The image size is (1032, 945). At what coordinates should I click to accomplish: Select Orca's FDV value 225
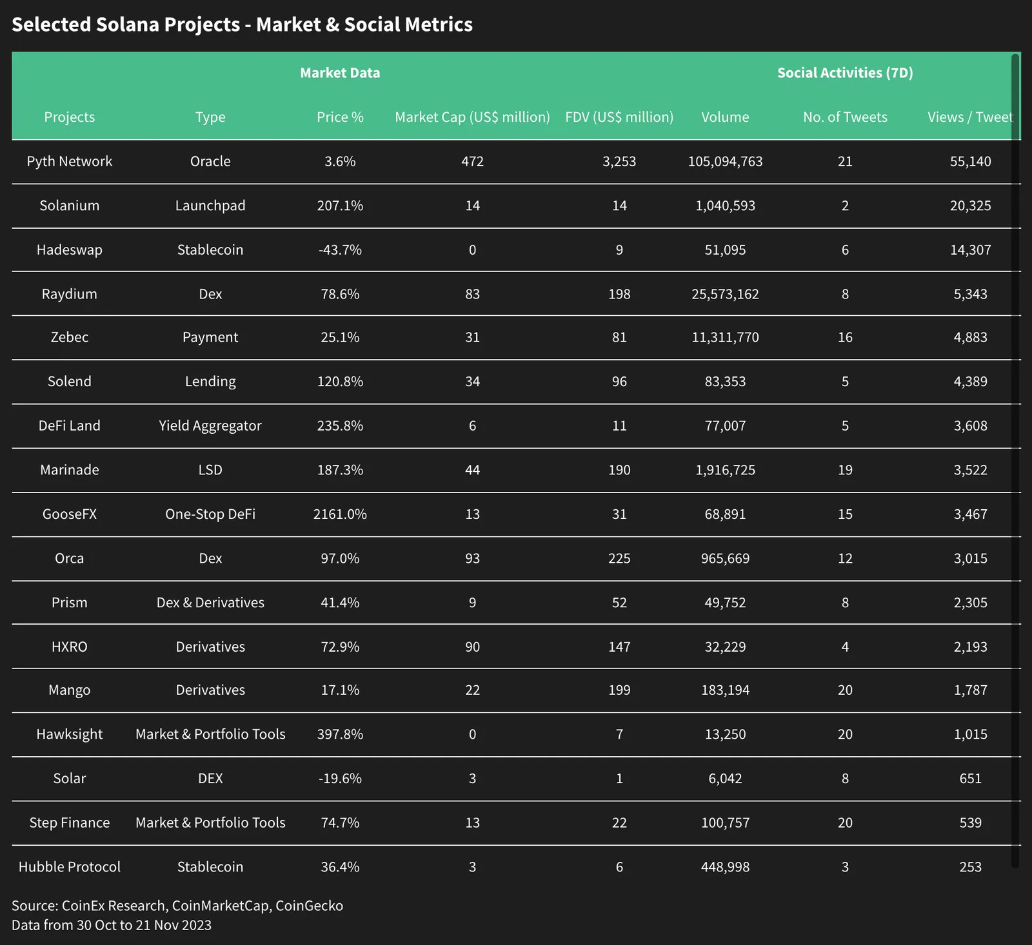[x=619, y=558]
